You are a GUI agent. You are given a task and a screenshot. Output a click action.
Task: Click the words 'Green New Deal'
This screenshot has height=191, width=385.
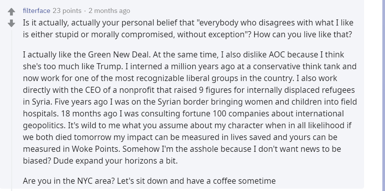click(x=119, y=54)
